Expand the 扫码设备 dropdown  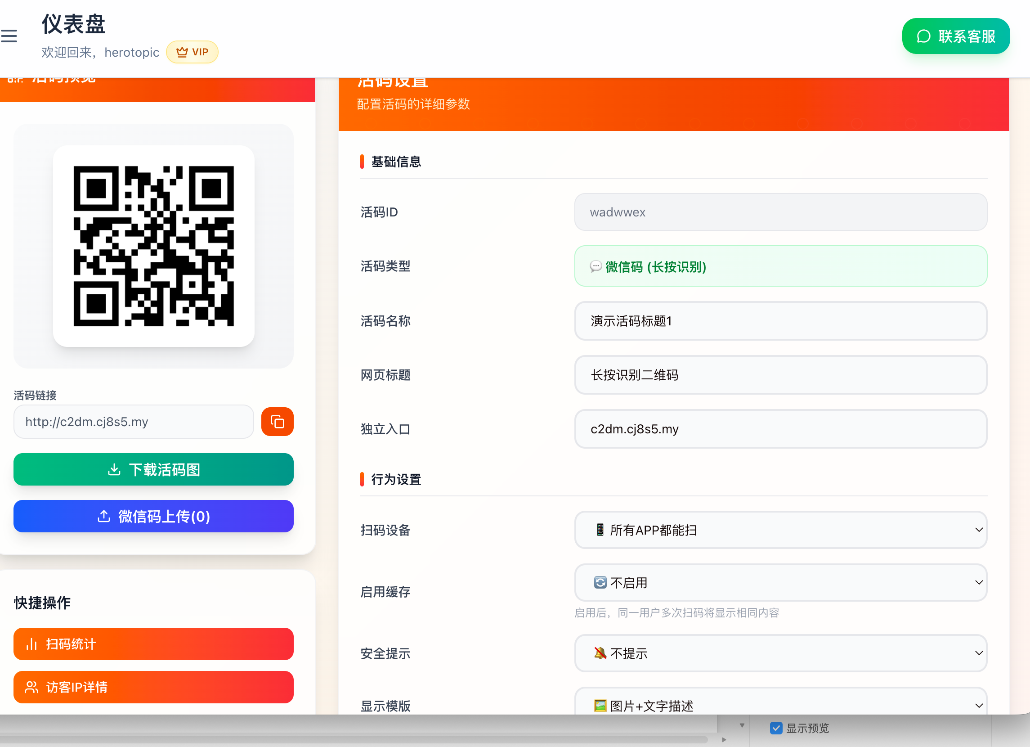click(x=781, y=530)
